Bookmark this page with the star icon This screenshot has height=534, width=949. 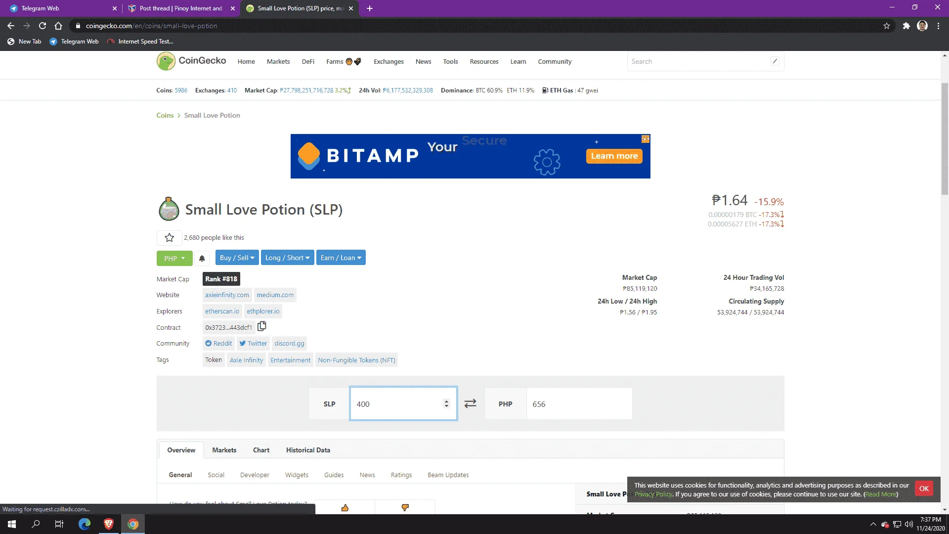(887, 26)
